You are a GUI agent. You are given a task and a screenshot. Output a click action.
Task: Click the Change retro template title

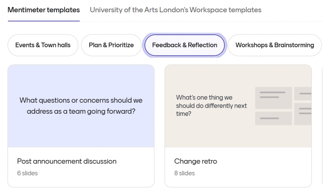[196, 161]
